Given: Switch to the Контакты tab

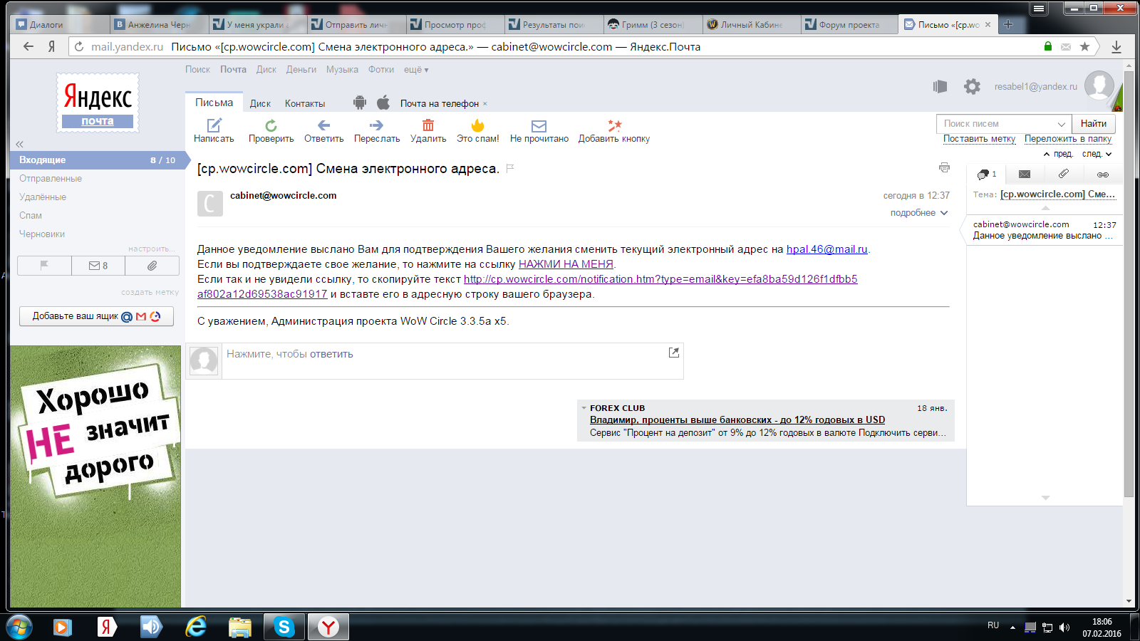Looking at the screenshot, I should point(304,104).
